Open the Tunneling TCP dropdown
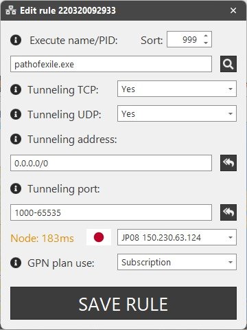Image resolution: width=247 pixels, height=330 pixels. 177,89
